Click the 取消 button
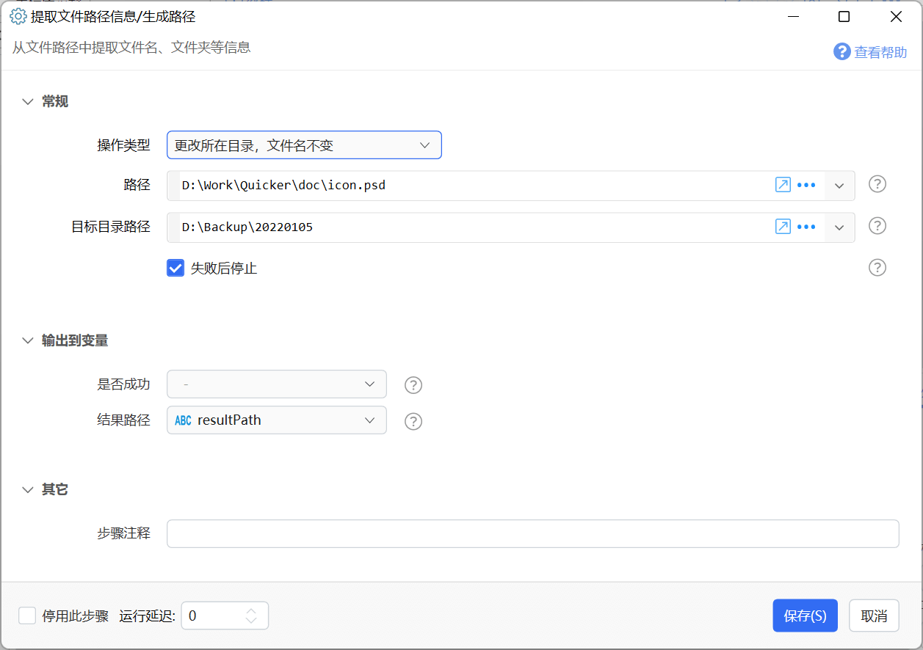The image size is (923, 650). 874,616
